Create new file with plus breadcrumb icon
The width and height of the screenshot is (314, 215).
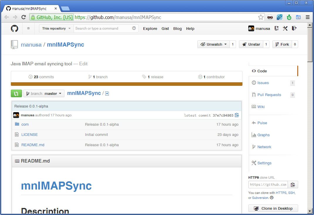107,93
